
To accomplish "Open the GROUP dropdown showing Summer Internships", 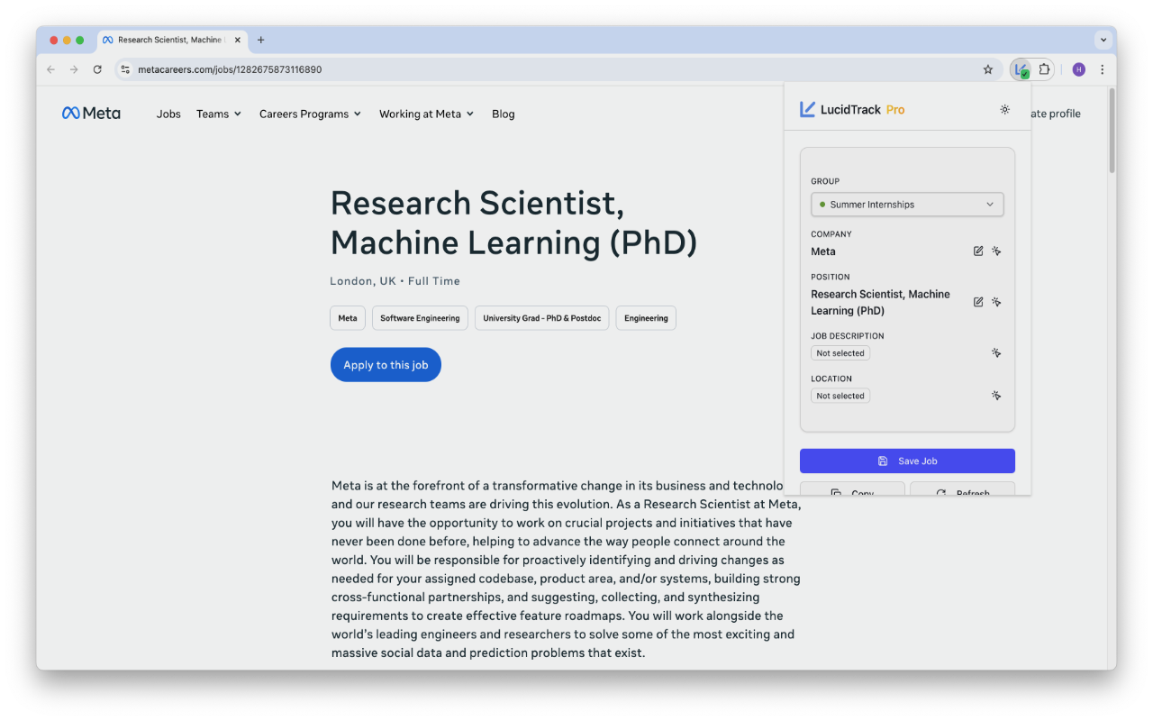I will (x=906, y=204).
